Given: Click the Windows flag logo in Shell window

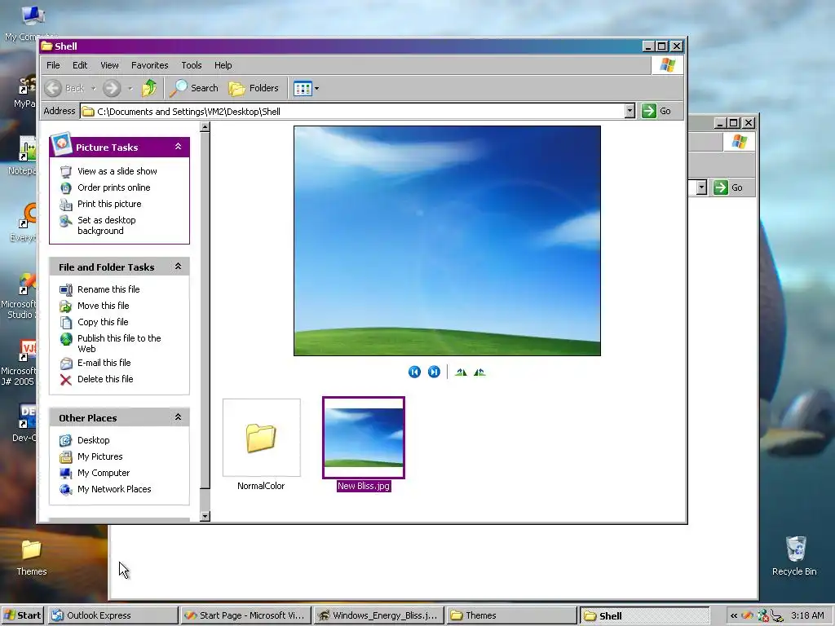Looking at the screenshot, I should coord(667,65).
